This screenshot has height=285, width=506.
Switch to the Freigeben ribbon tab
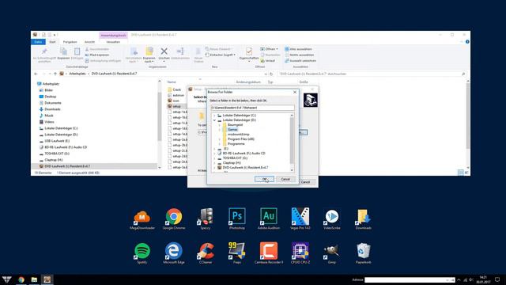70,42
